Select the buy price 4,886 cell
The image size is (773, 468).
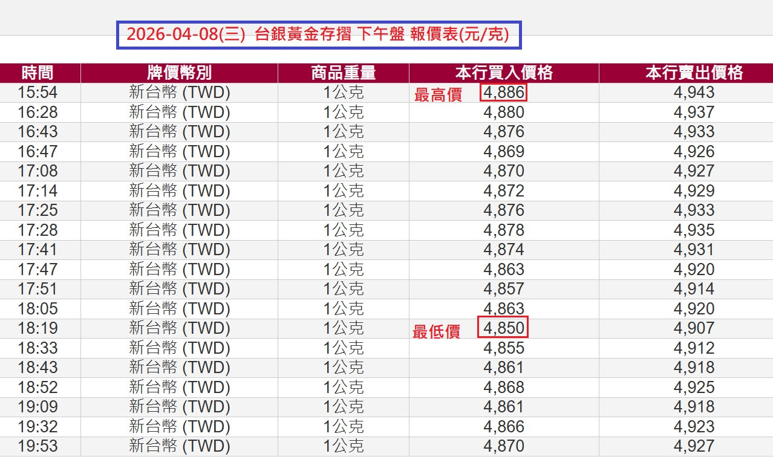pos(504,93)
